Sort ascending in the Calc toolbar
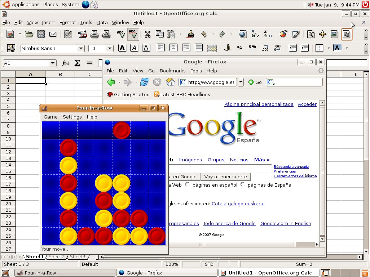This screenshot has height=277, width=370. click(x=255, y=35)
